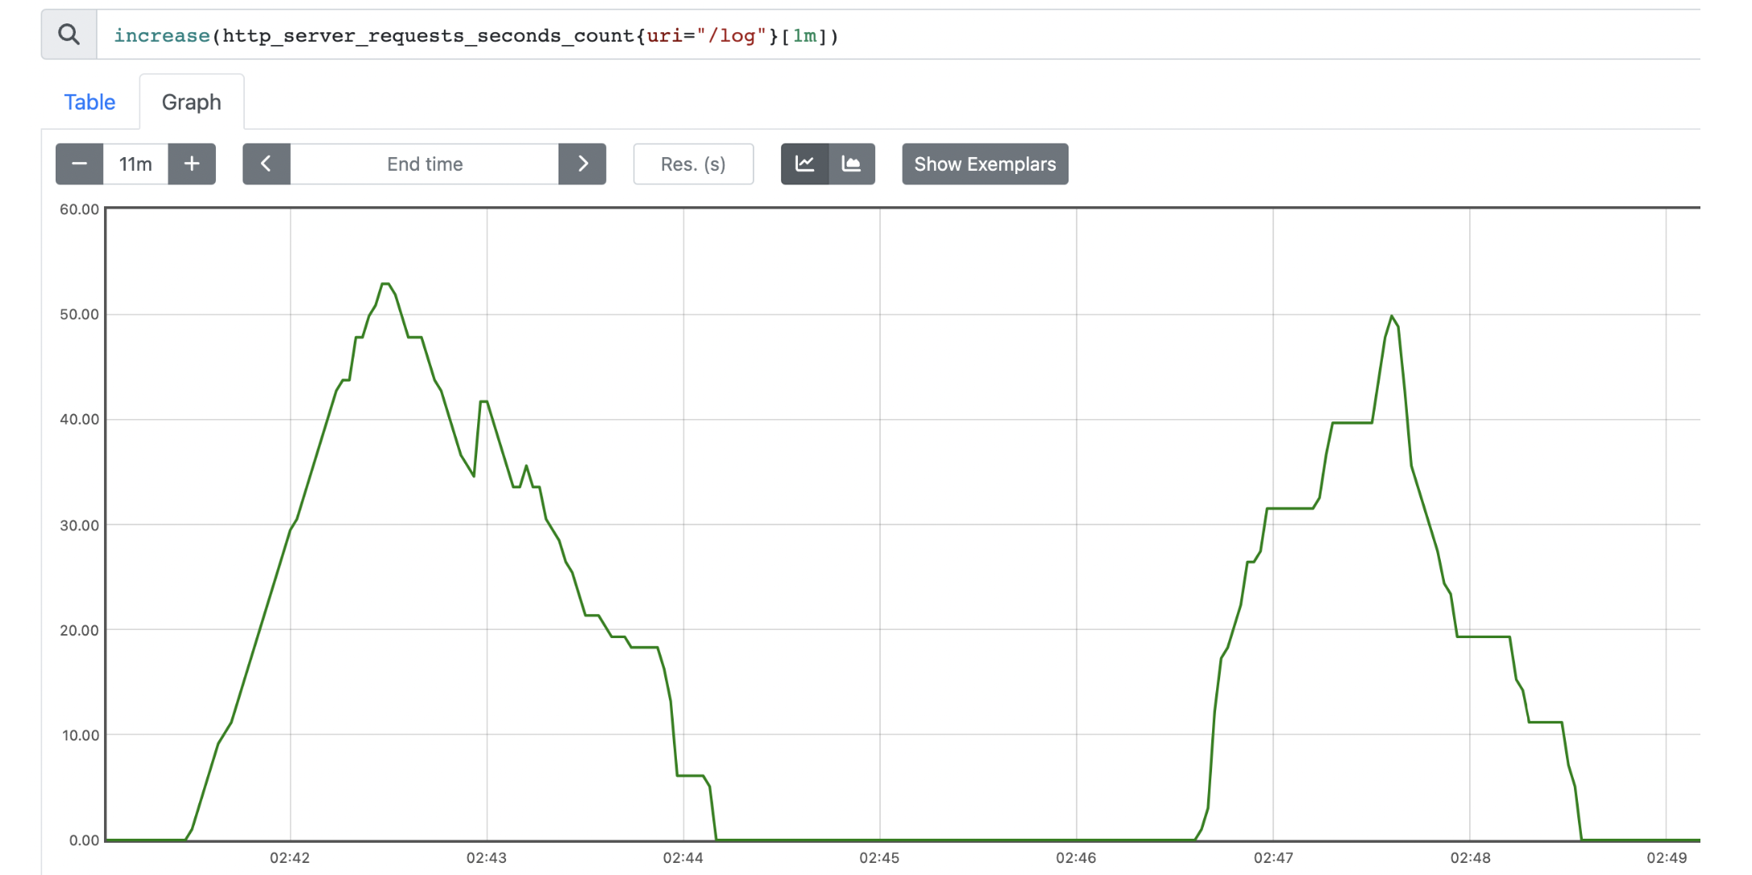Focus the End time input field
1752x875 pixels.
[425, 164]
